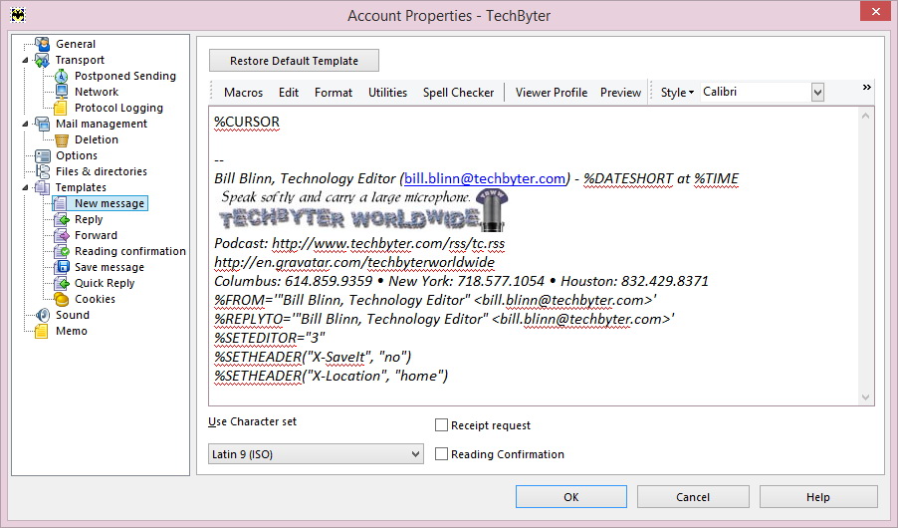Enable the Reading Confirmation checkbox
This screenshot has height=528, width=898.
pos(441,454)
